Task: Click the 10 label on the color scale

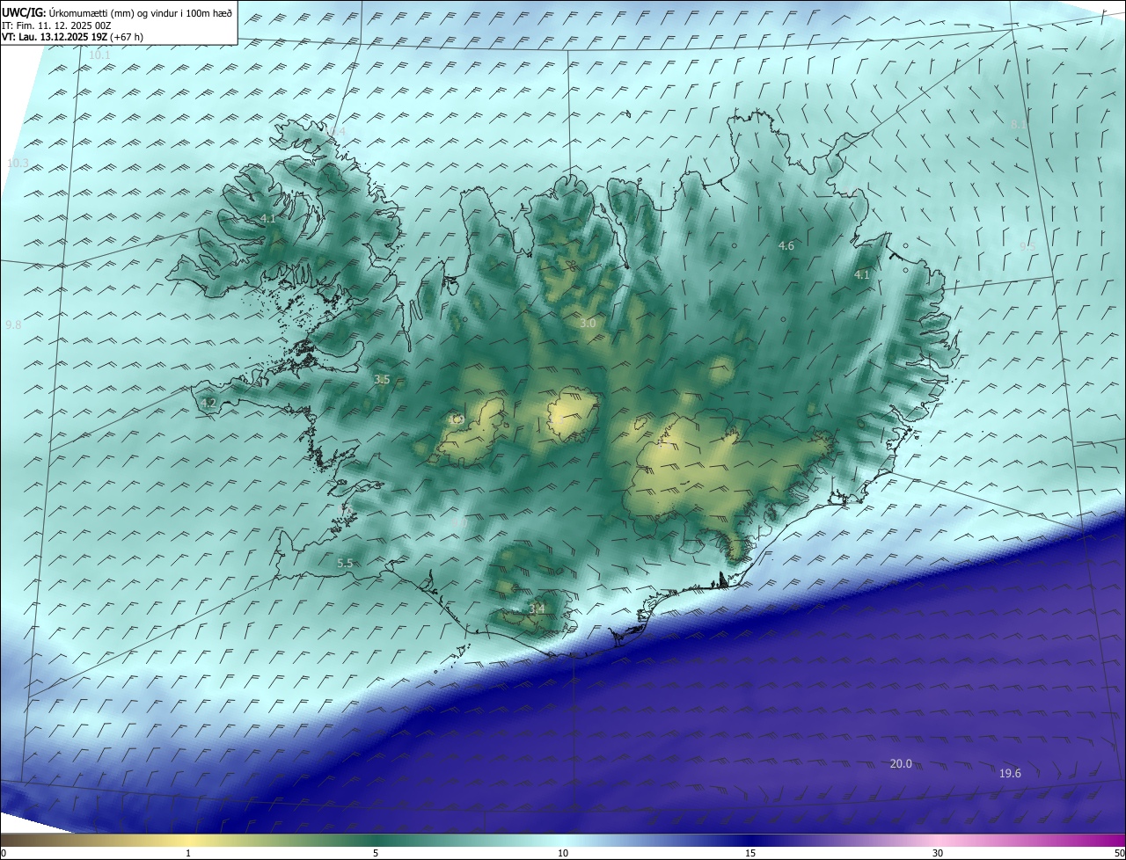Action: pos(563,853)
